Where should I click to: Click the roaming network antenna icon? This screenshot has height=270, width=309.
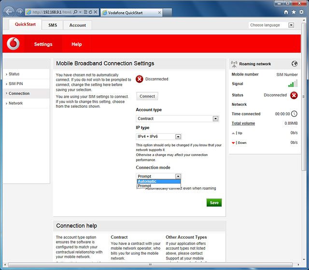[234, 64]
